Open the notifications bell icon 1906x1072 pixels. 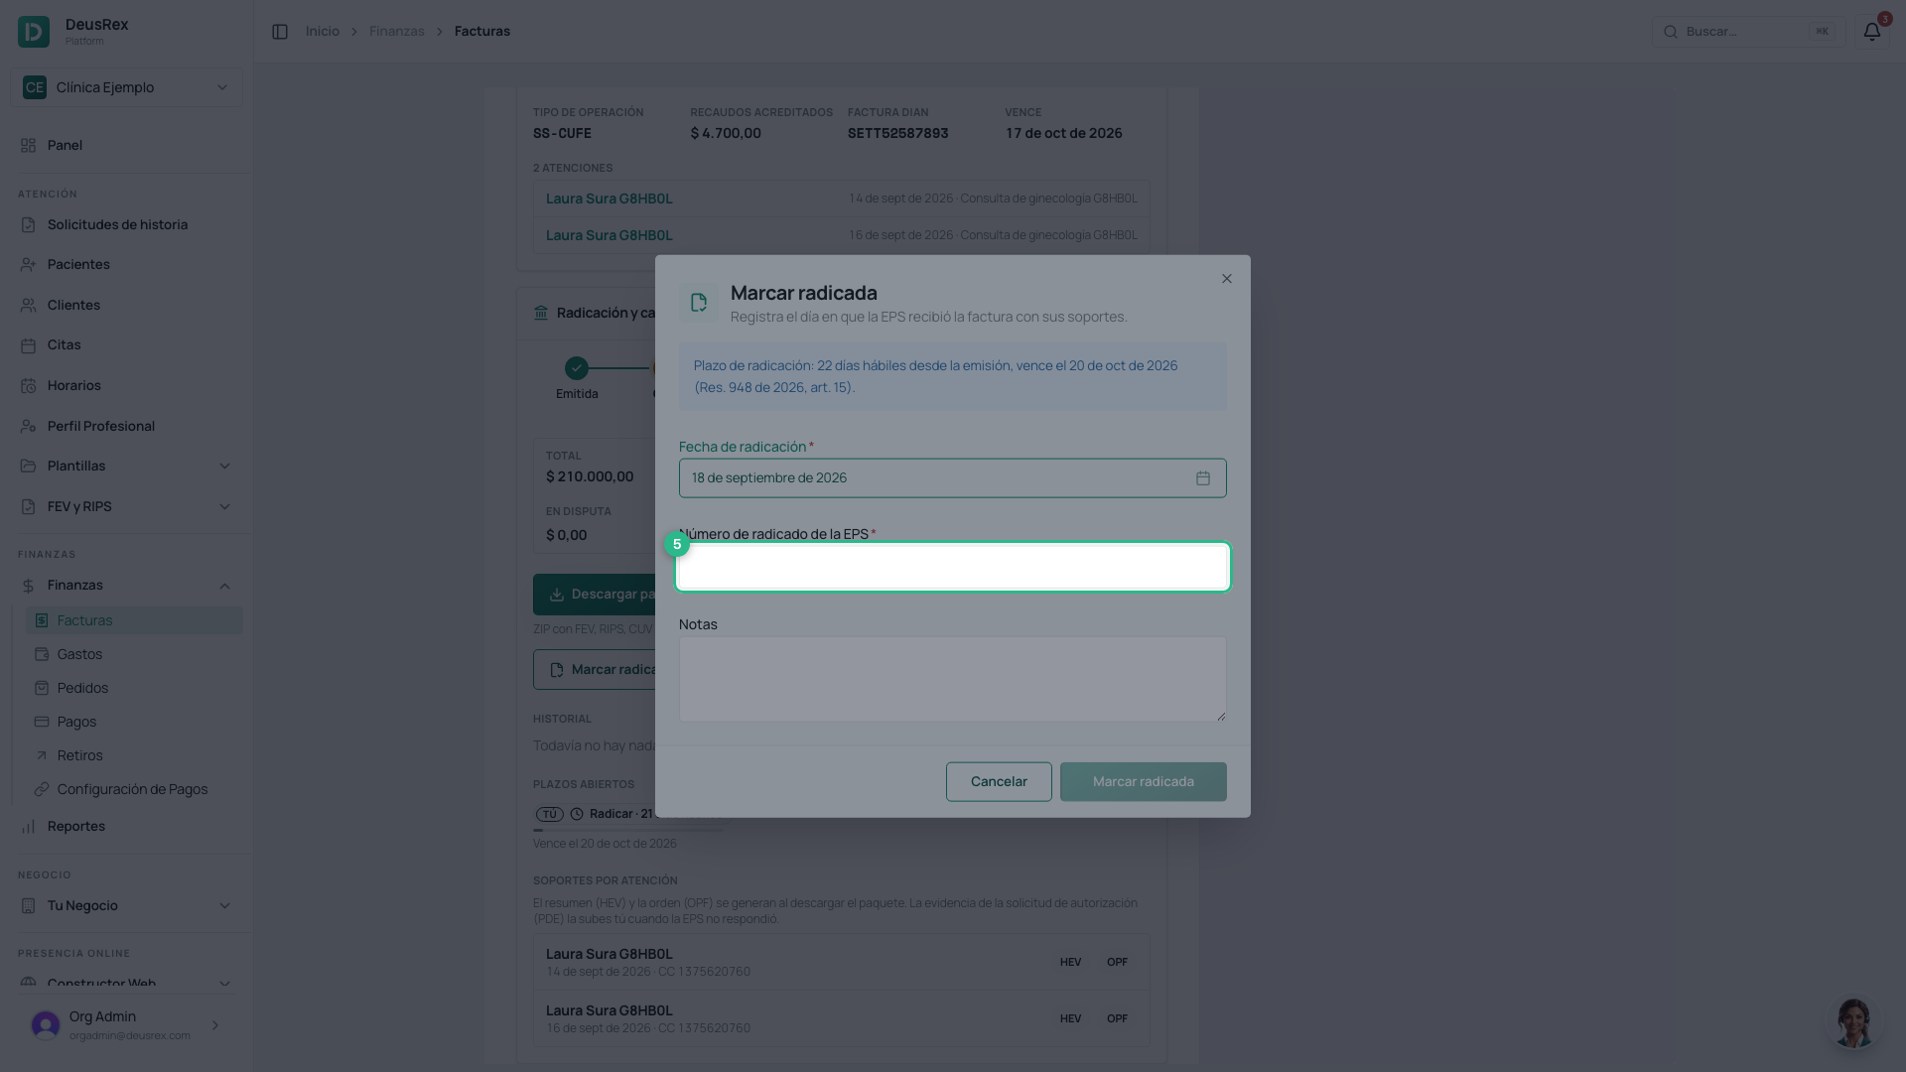[x=1871, y=32]
